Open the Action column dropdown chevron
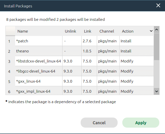Image resolution: width=165 pixels, height=134 pixels. pos(151,31)
